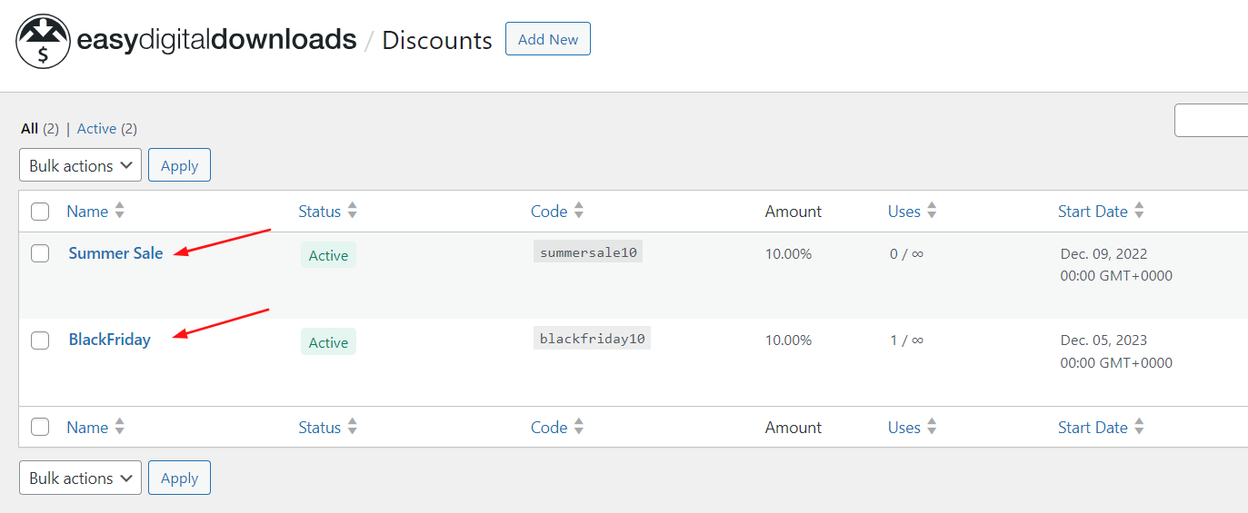Click the search input field
The image size is (1248, 513).
[x=1213, y=121]
